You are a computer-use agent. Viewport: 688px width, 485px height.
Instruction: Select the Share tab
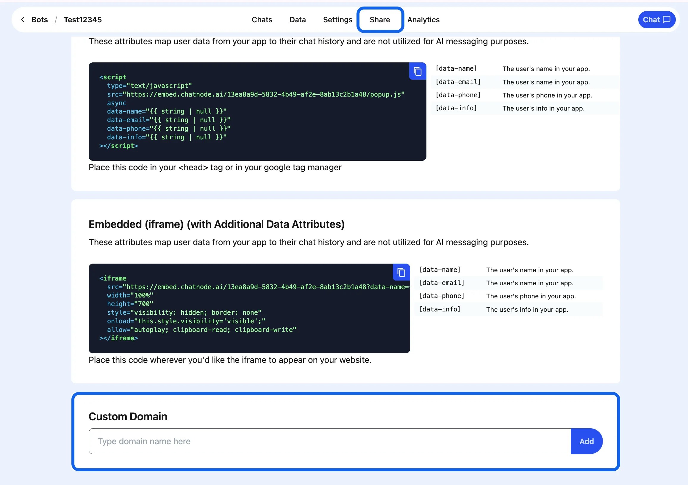click(380, 20)
